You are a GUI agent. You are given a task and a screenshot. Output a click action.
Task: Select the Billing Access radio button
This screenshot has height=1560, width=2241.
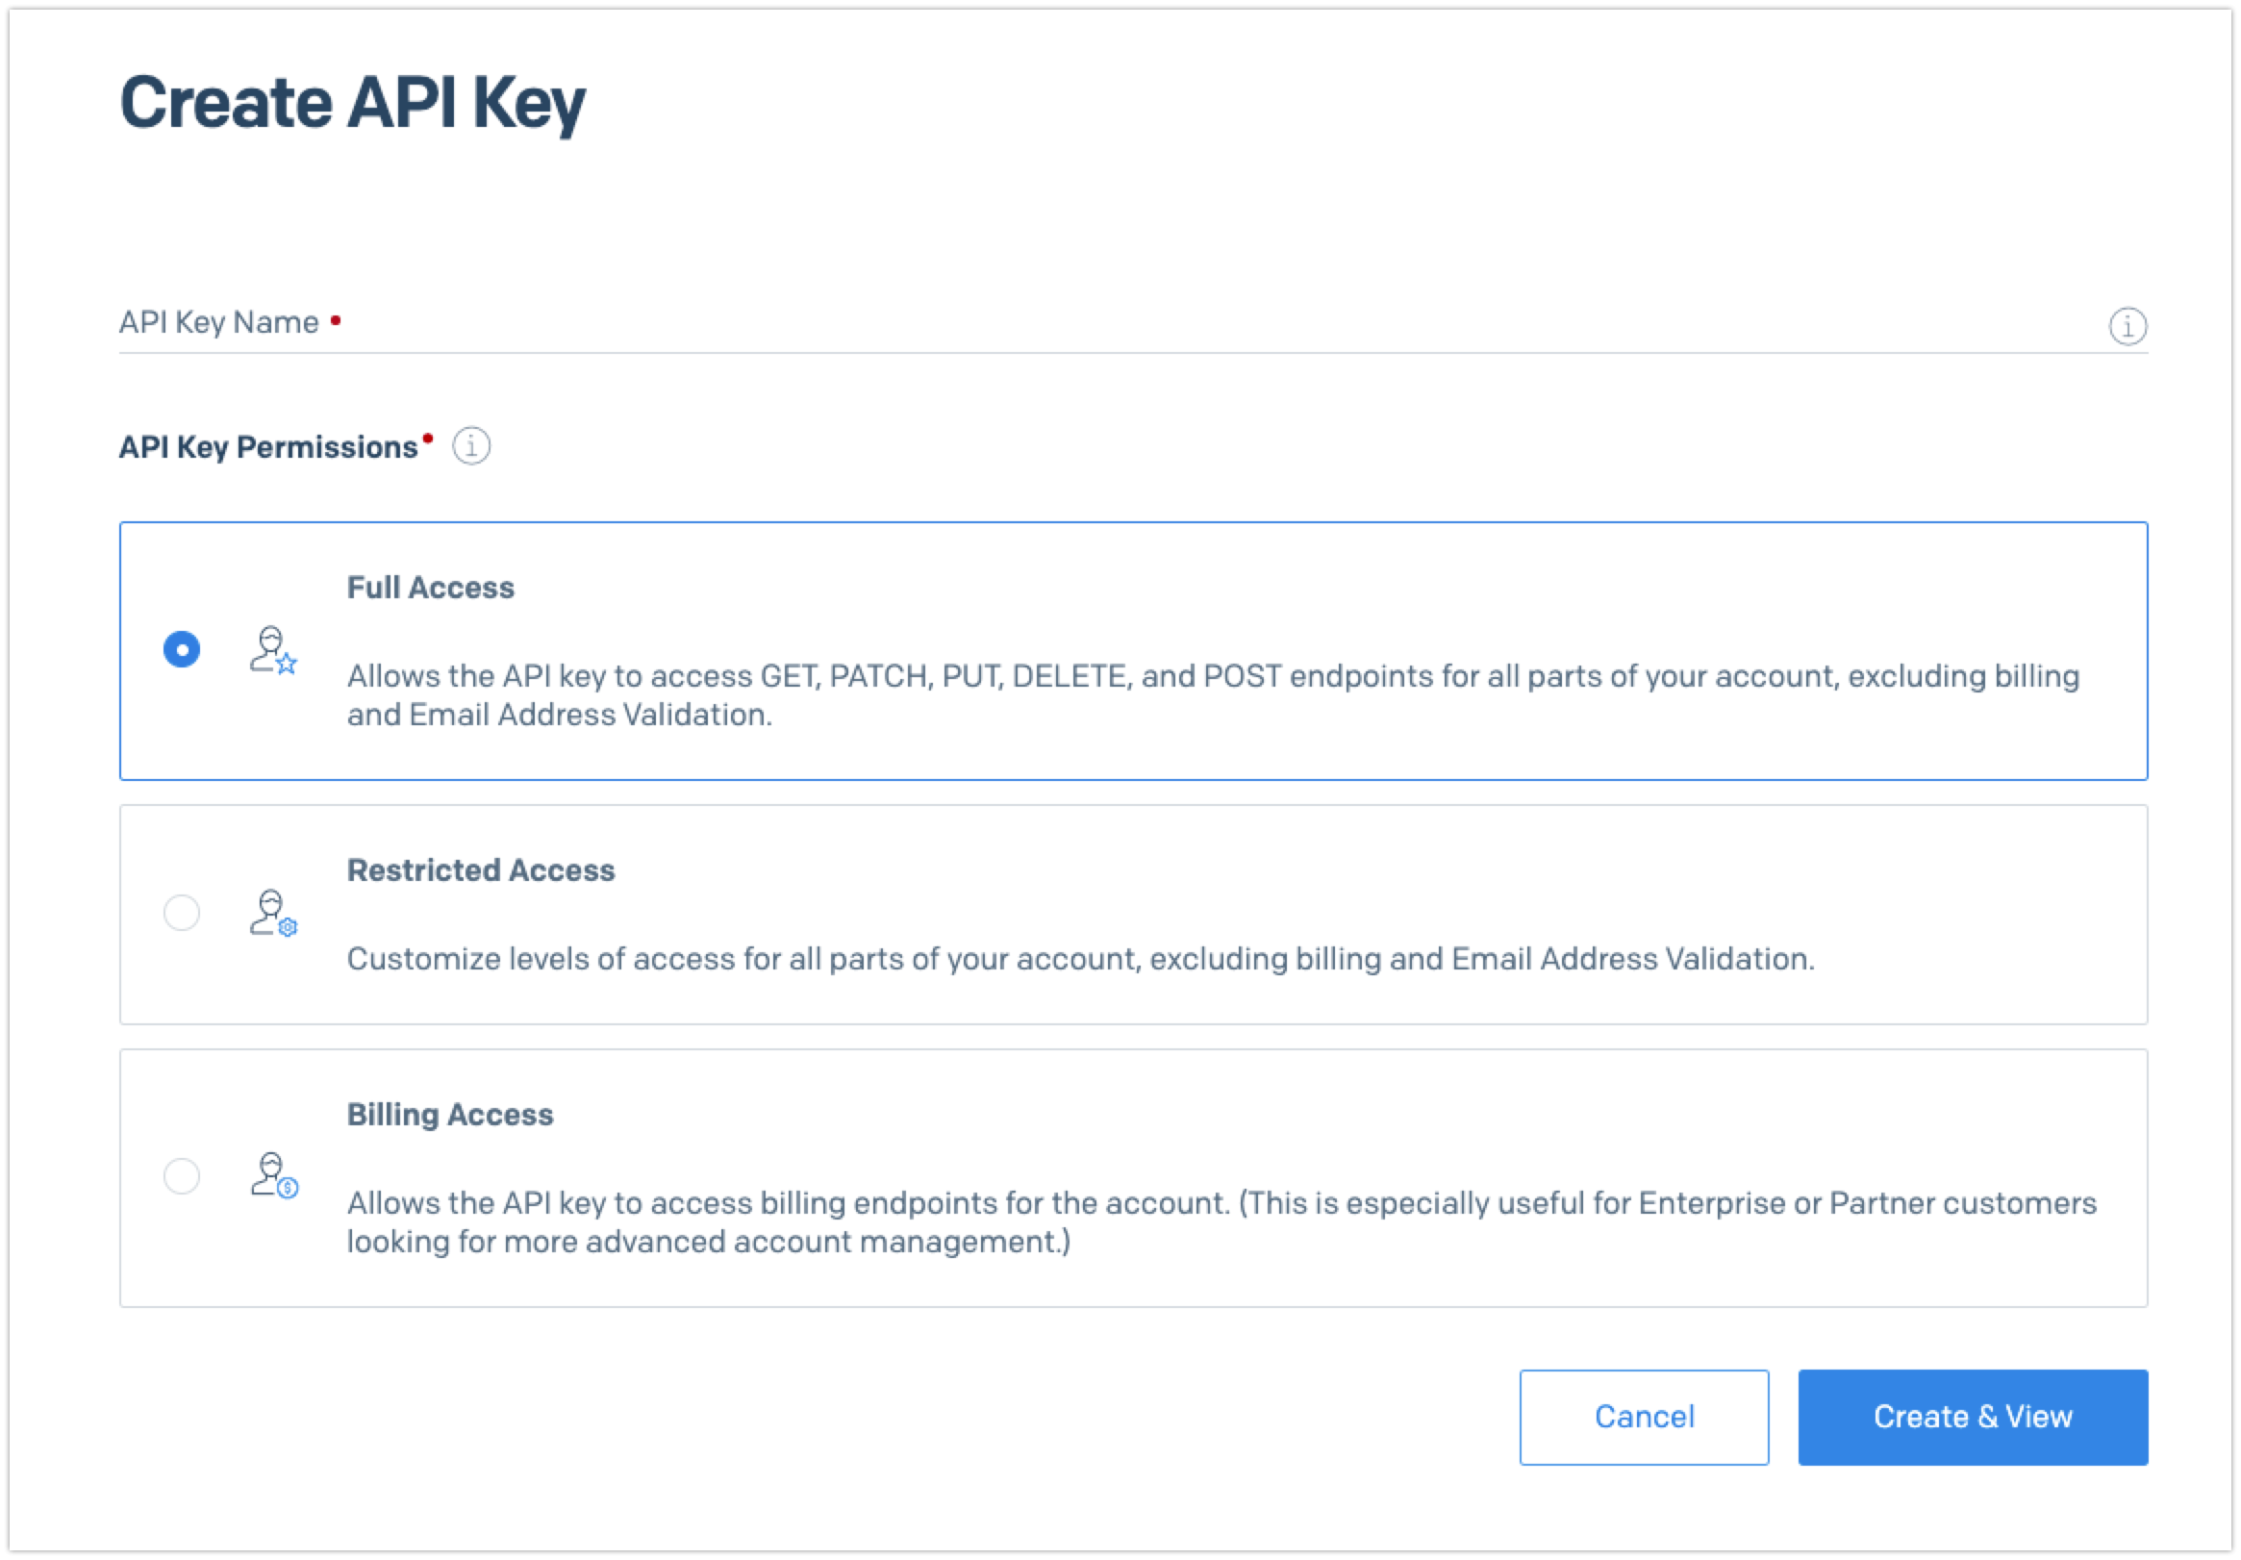pos(182,1175)
